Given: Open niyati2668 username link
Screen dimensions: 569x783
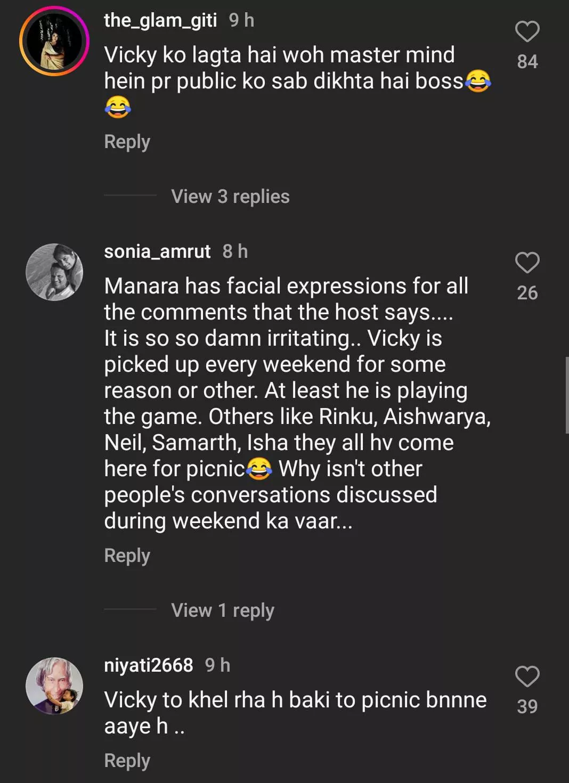Looking at the screenshot, I should pyautogui.click(x=148, y=665).
